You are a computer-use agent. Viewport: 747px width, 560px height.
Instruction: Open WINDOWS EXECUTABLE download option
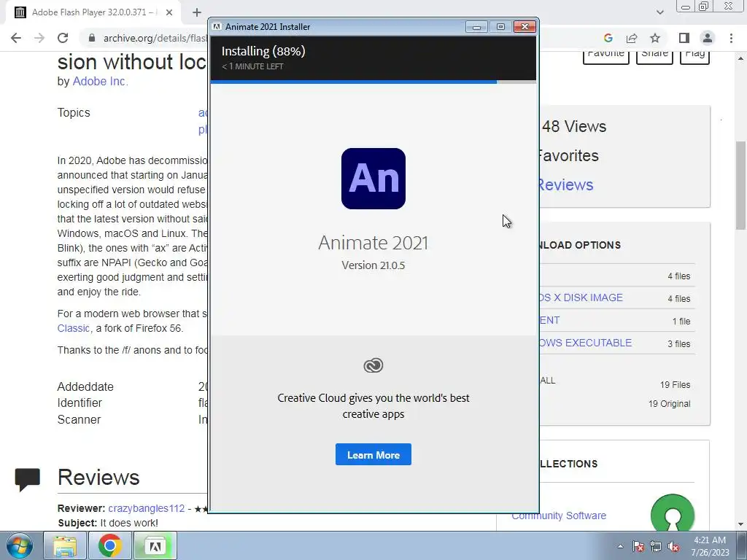pyautogui.click(x=586, y=343)
